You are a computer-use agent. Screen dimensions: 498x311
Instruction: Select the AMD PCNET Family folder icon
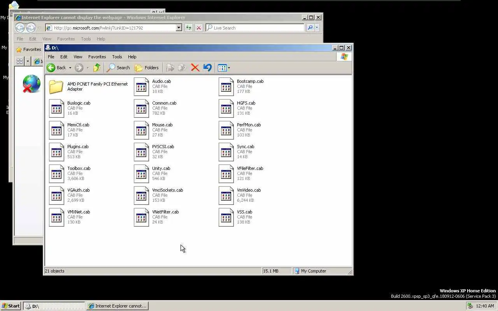[x=56, y=87]
